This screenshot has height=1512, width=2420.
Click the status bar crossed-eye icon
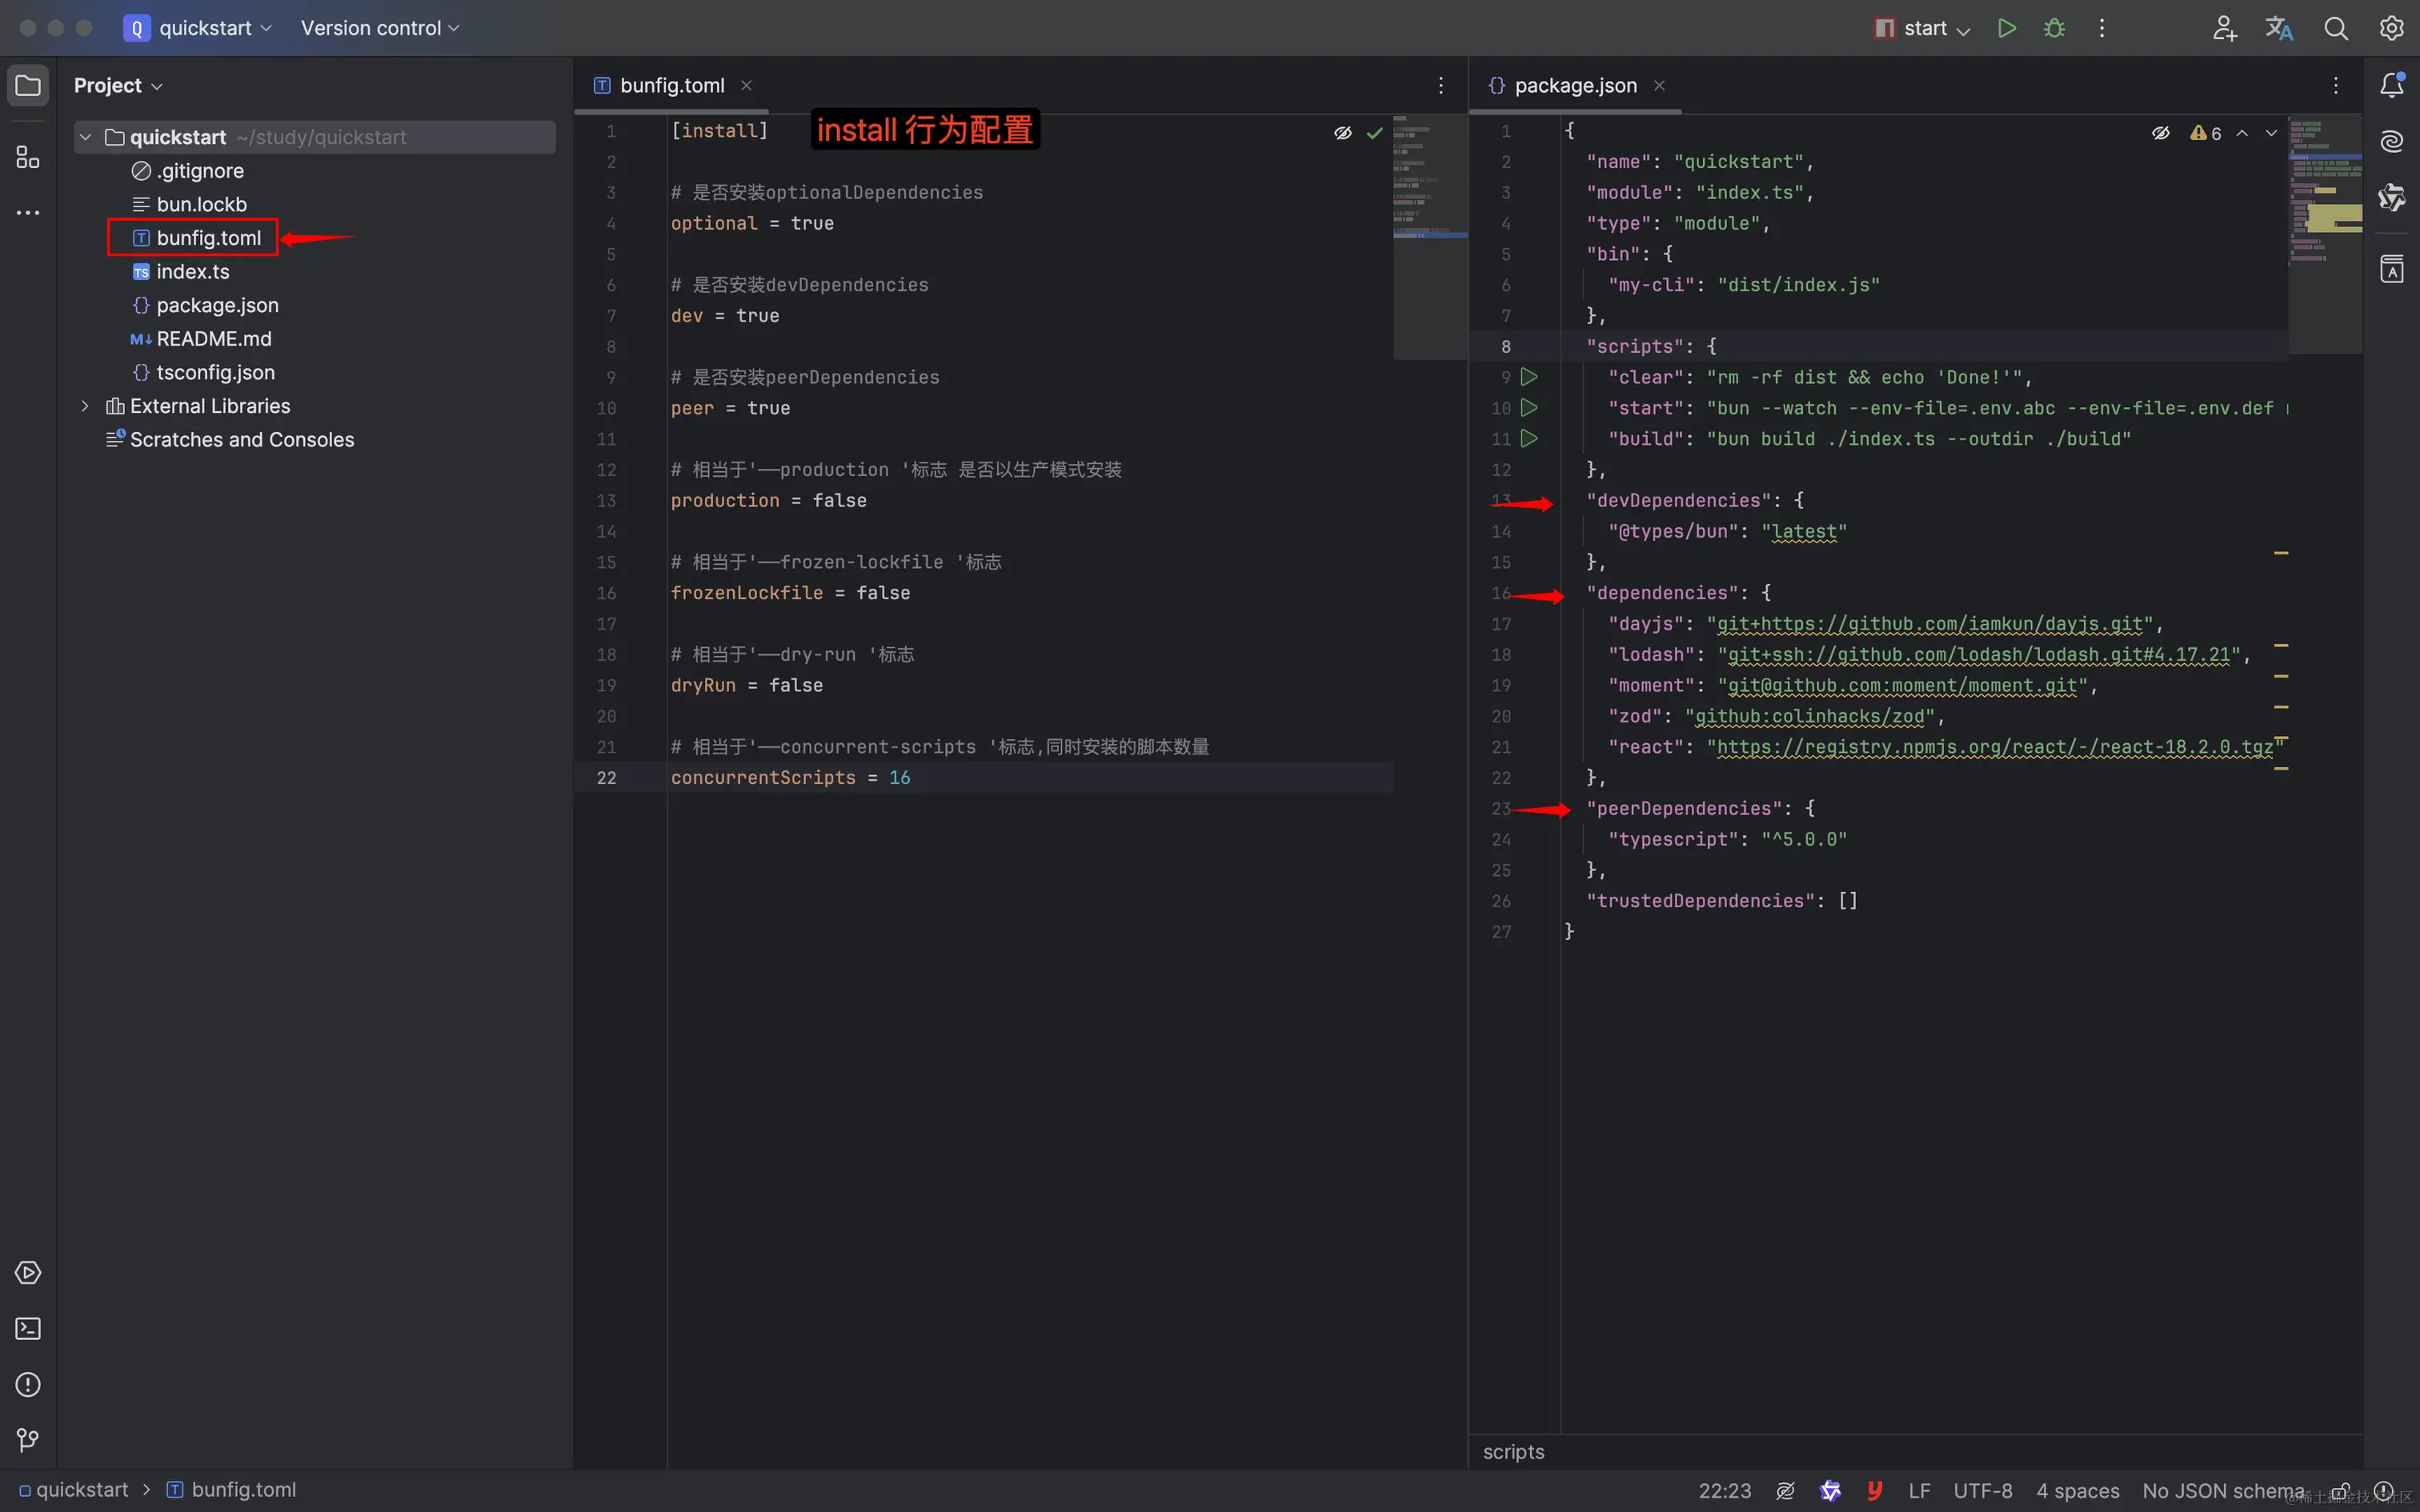pyautogui.click(x=1785, y=1490)
